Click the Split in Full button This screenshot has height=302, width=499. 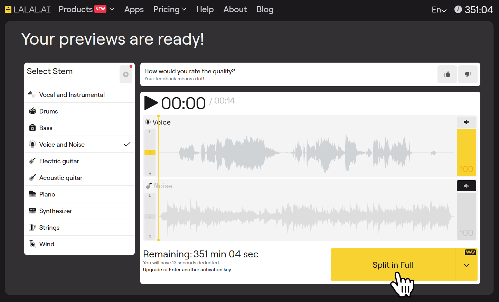pyautogui.click(x=393, y=265)
